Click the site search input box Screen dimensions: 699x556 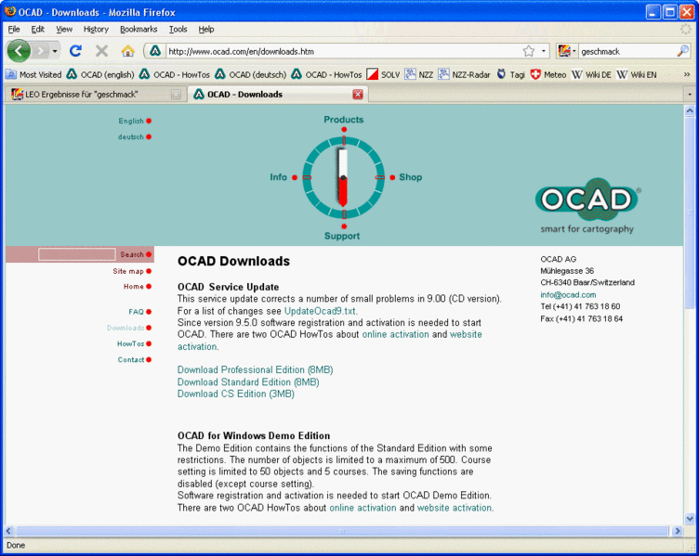click(76, 254)
